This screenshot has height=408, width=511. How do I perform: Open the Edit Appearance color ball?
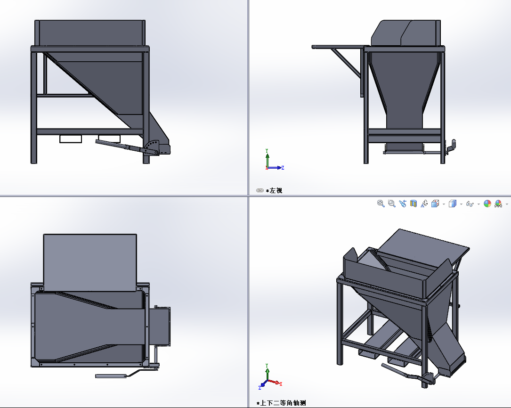487,204
